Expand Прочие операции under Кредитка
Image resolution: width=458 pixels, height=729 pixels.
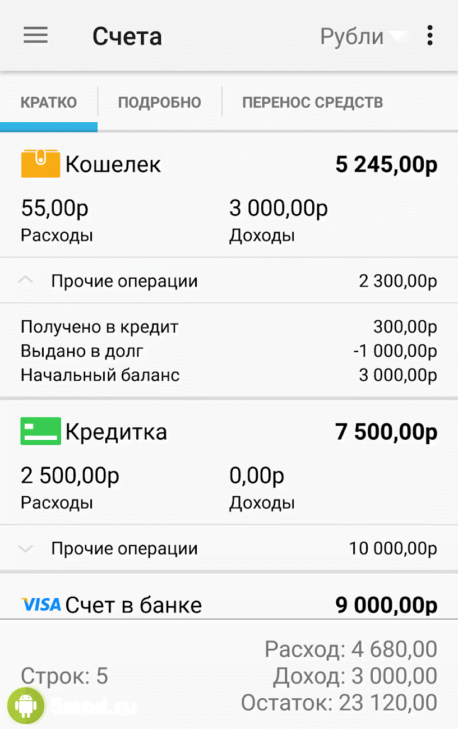[x=26, y=548]
